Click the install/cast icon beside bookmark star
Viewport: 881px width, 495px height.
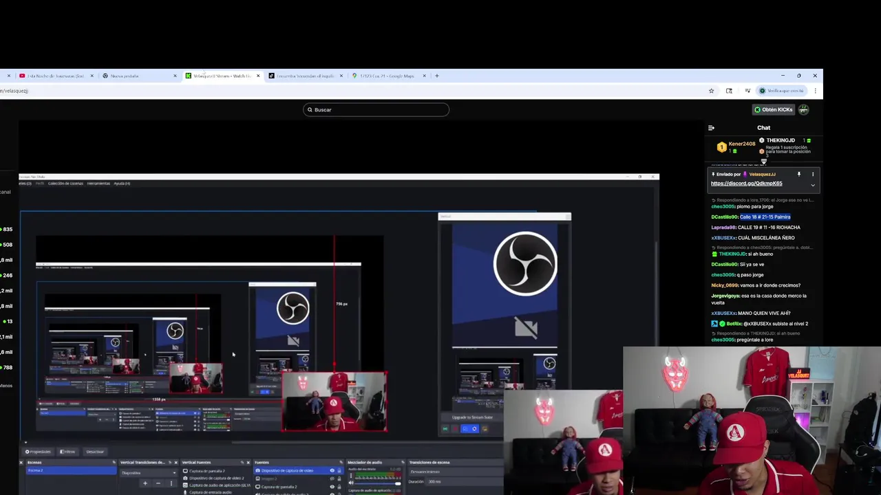click(x=729, y=91)
